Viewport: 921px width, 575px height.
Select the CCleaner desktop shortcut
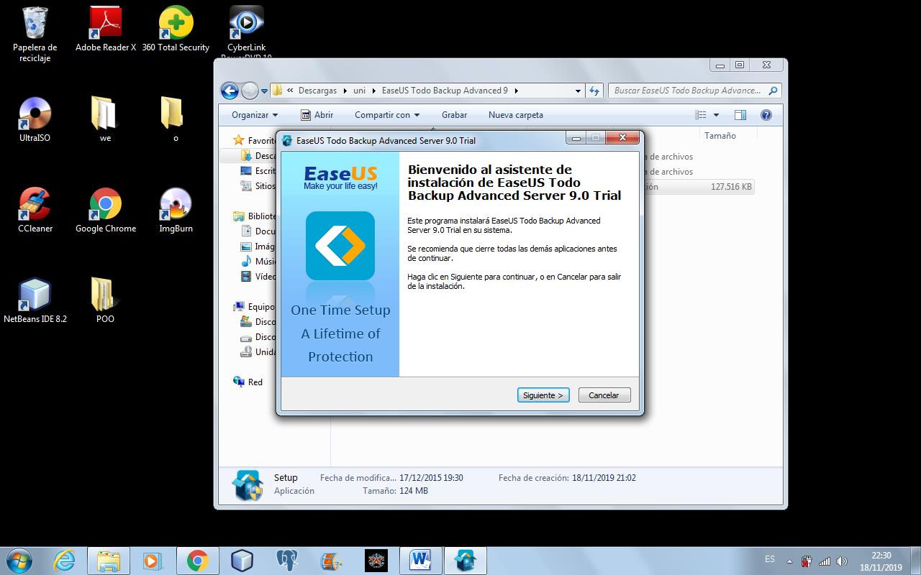[35, 211]
